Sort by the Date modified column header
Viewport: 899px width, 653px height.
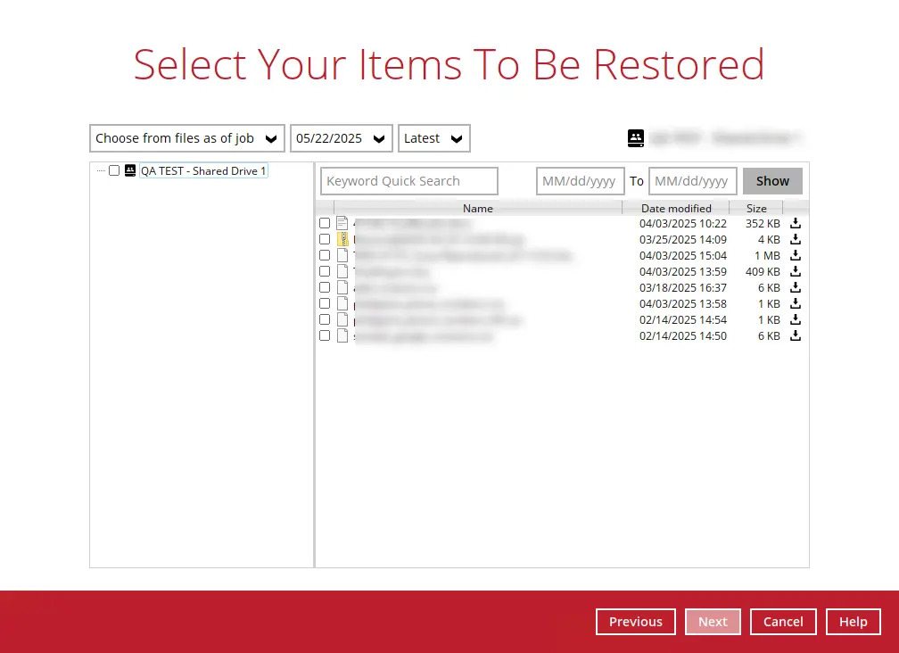[x=676, y=208]
